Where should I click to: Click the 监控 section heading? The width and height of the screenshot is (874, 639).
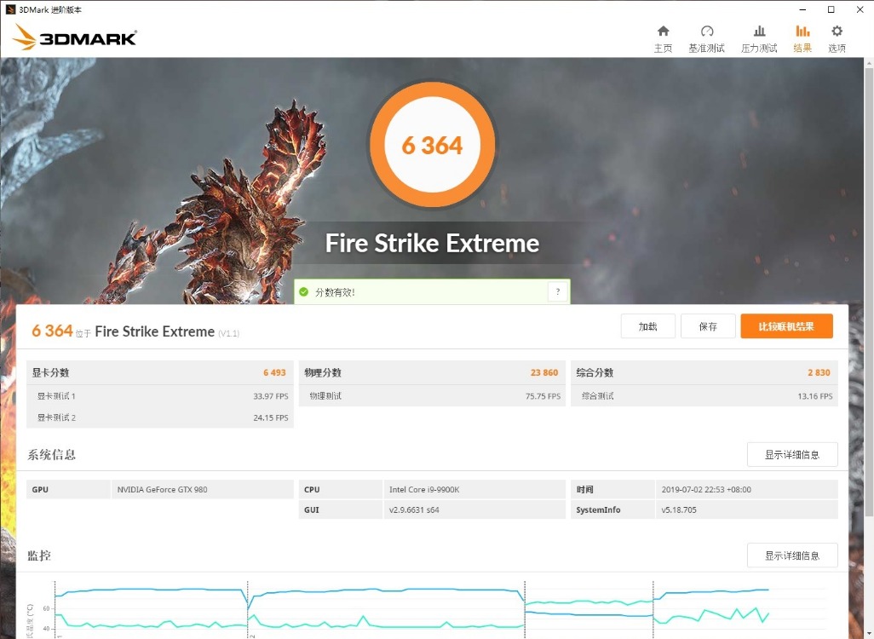pos(39,556)
